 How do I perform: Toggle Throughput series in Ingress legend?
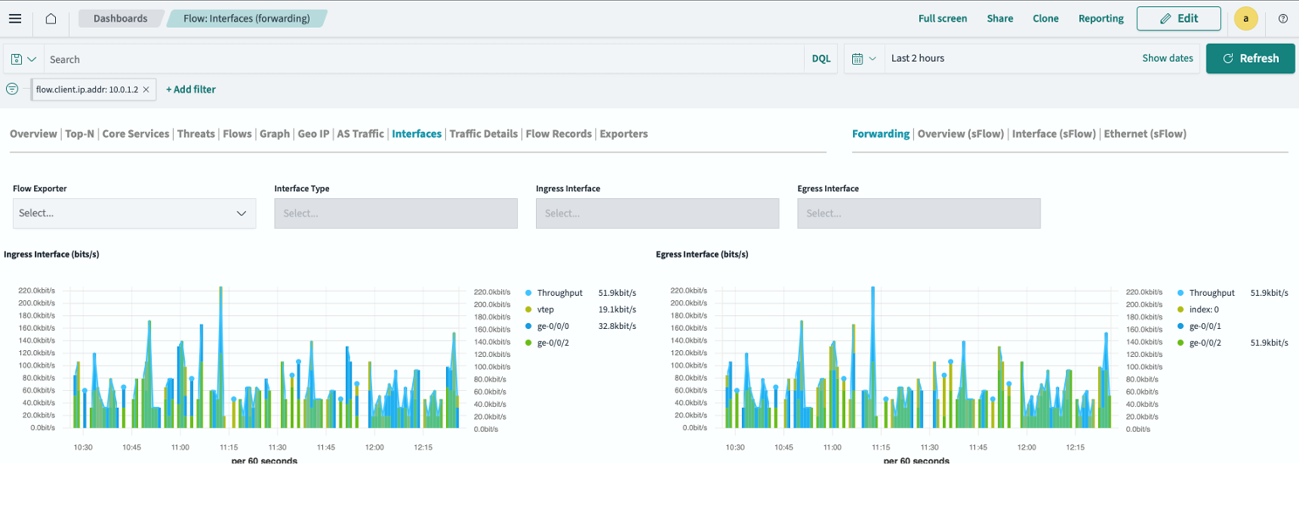pos(560,293)
